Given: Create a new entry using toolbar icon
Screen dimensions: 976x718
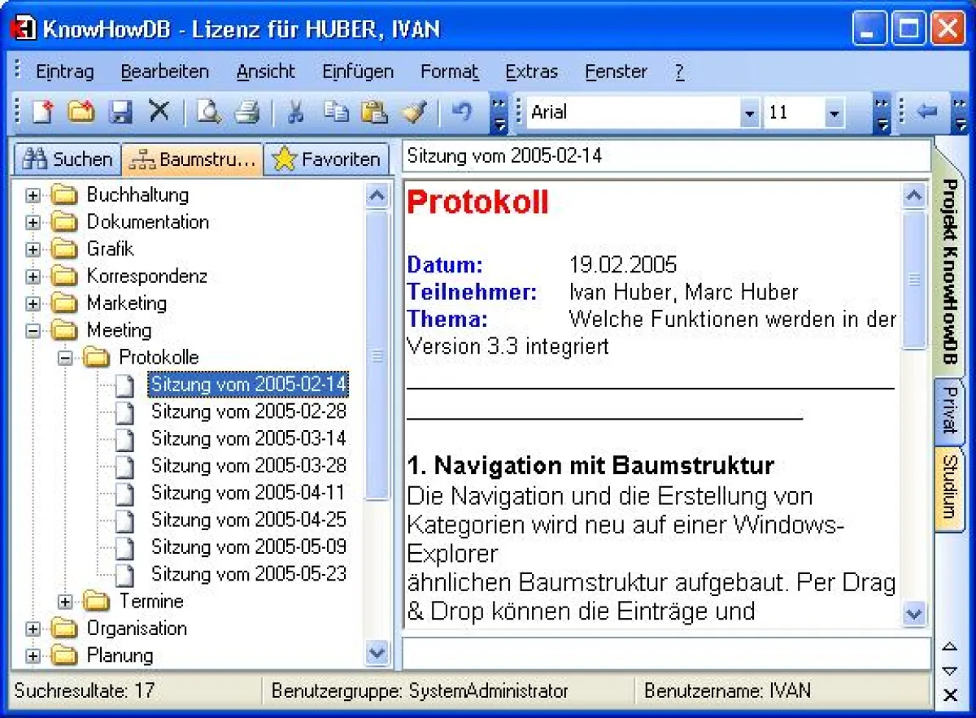Looking at the screenshot, I should coord(41,112).
